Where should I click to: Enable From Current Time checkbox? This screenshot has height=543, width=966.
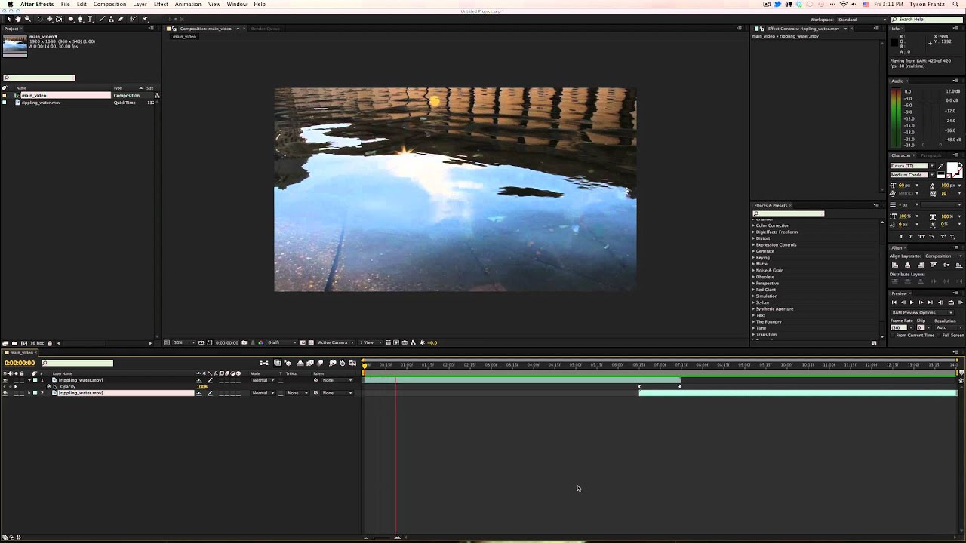pyautogui.click(x=892, y=335)
